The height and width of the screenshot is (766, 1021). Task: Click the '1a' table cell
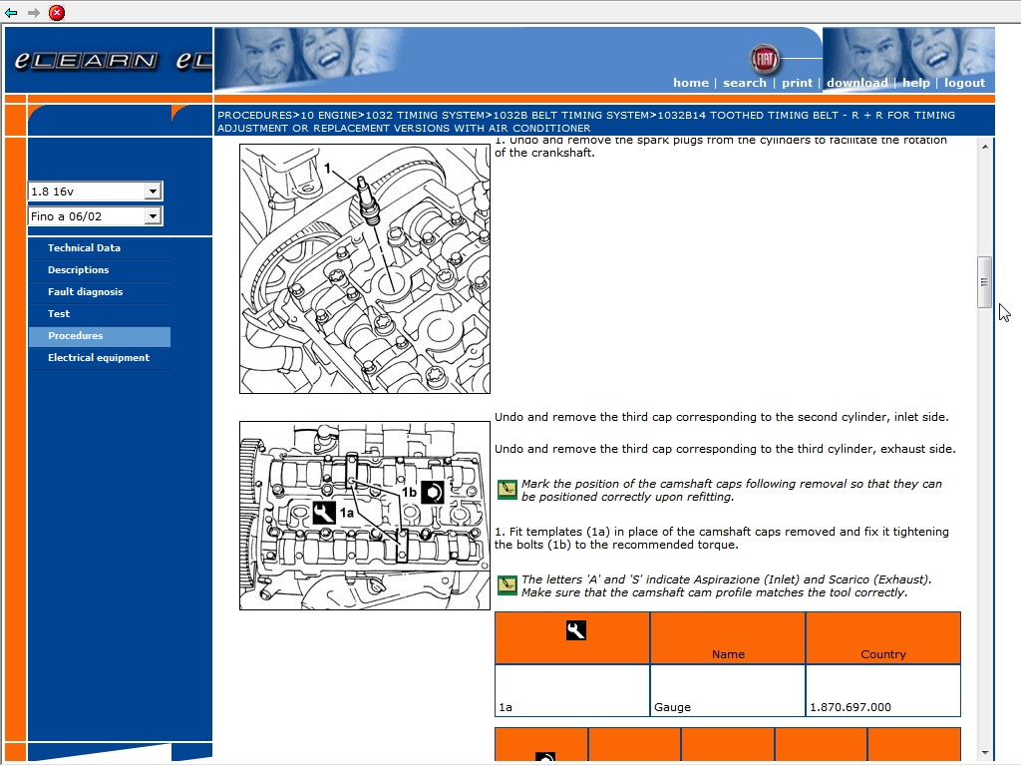[x=572, y=690]
